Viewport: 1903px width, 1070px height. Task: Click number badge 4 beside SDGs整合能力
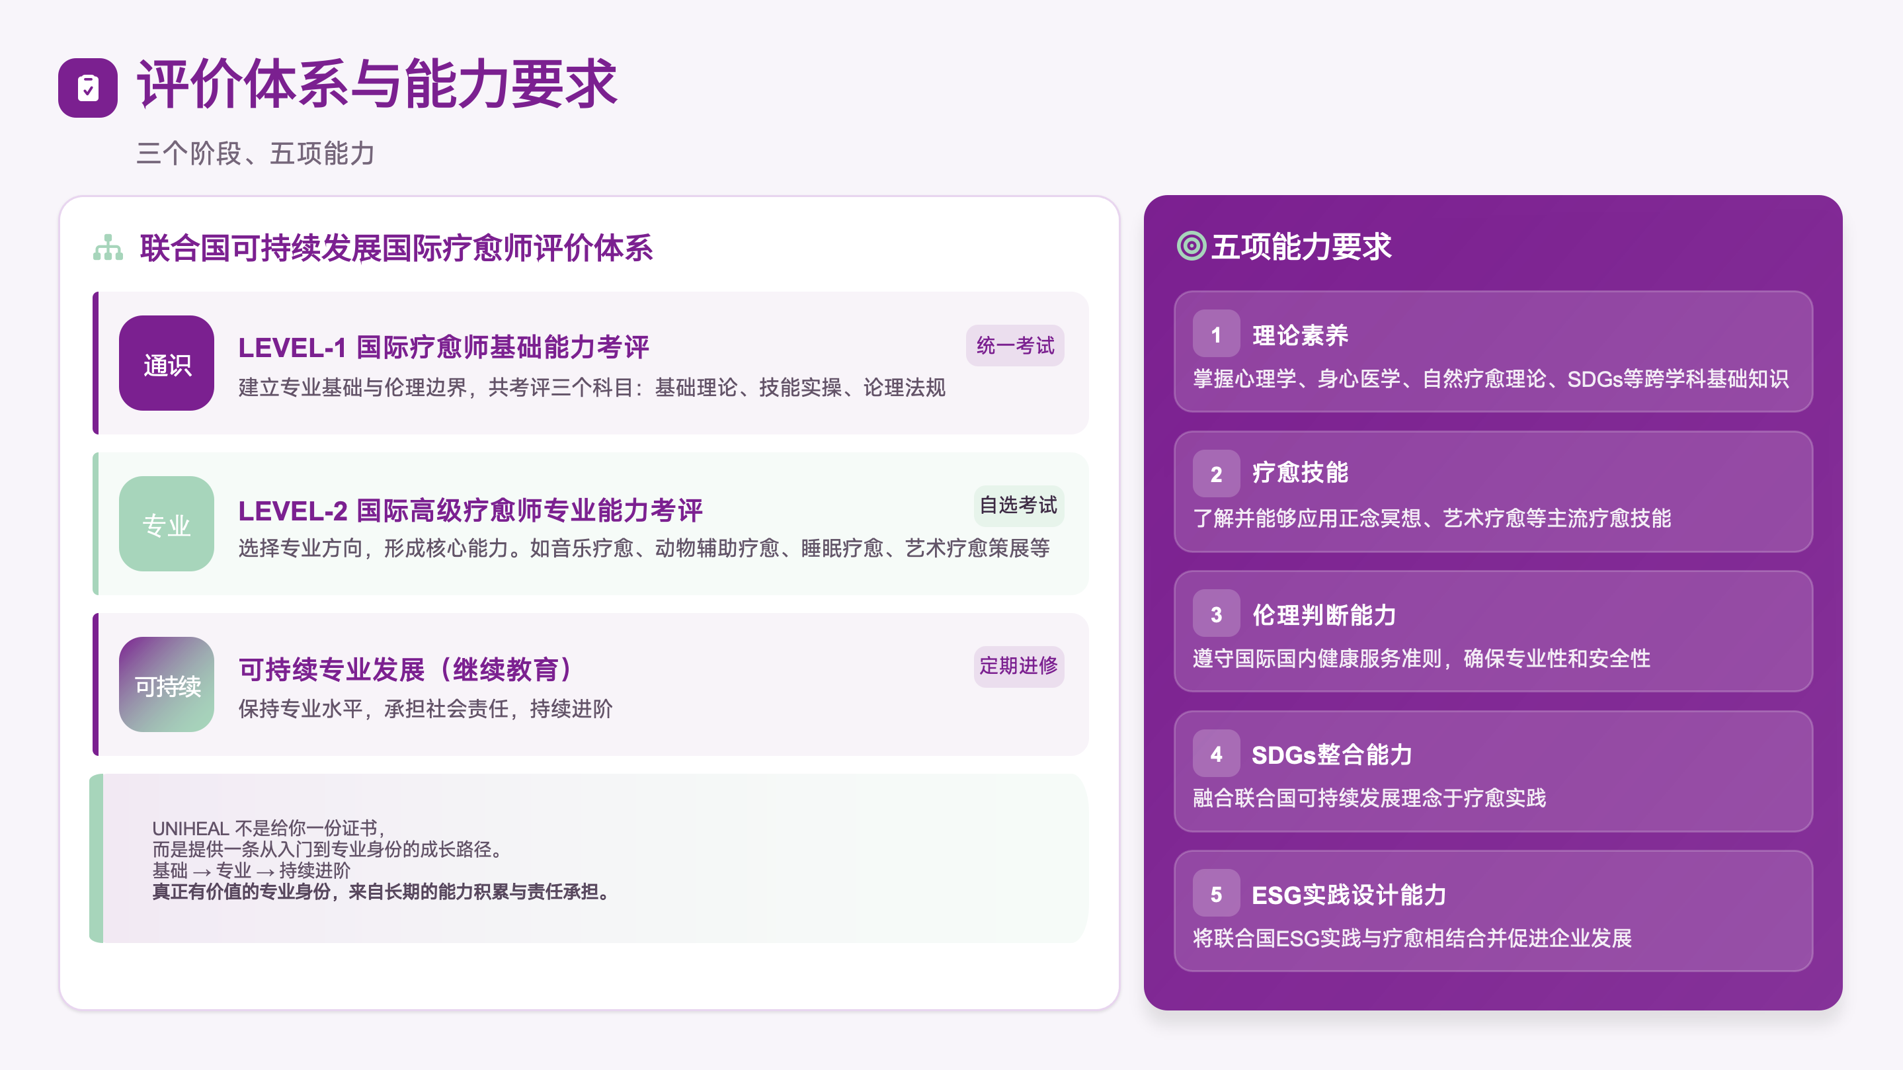coord(1216,754)
